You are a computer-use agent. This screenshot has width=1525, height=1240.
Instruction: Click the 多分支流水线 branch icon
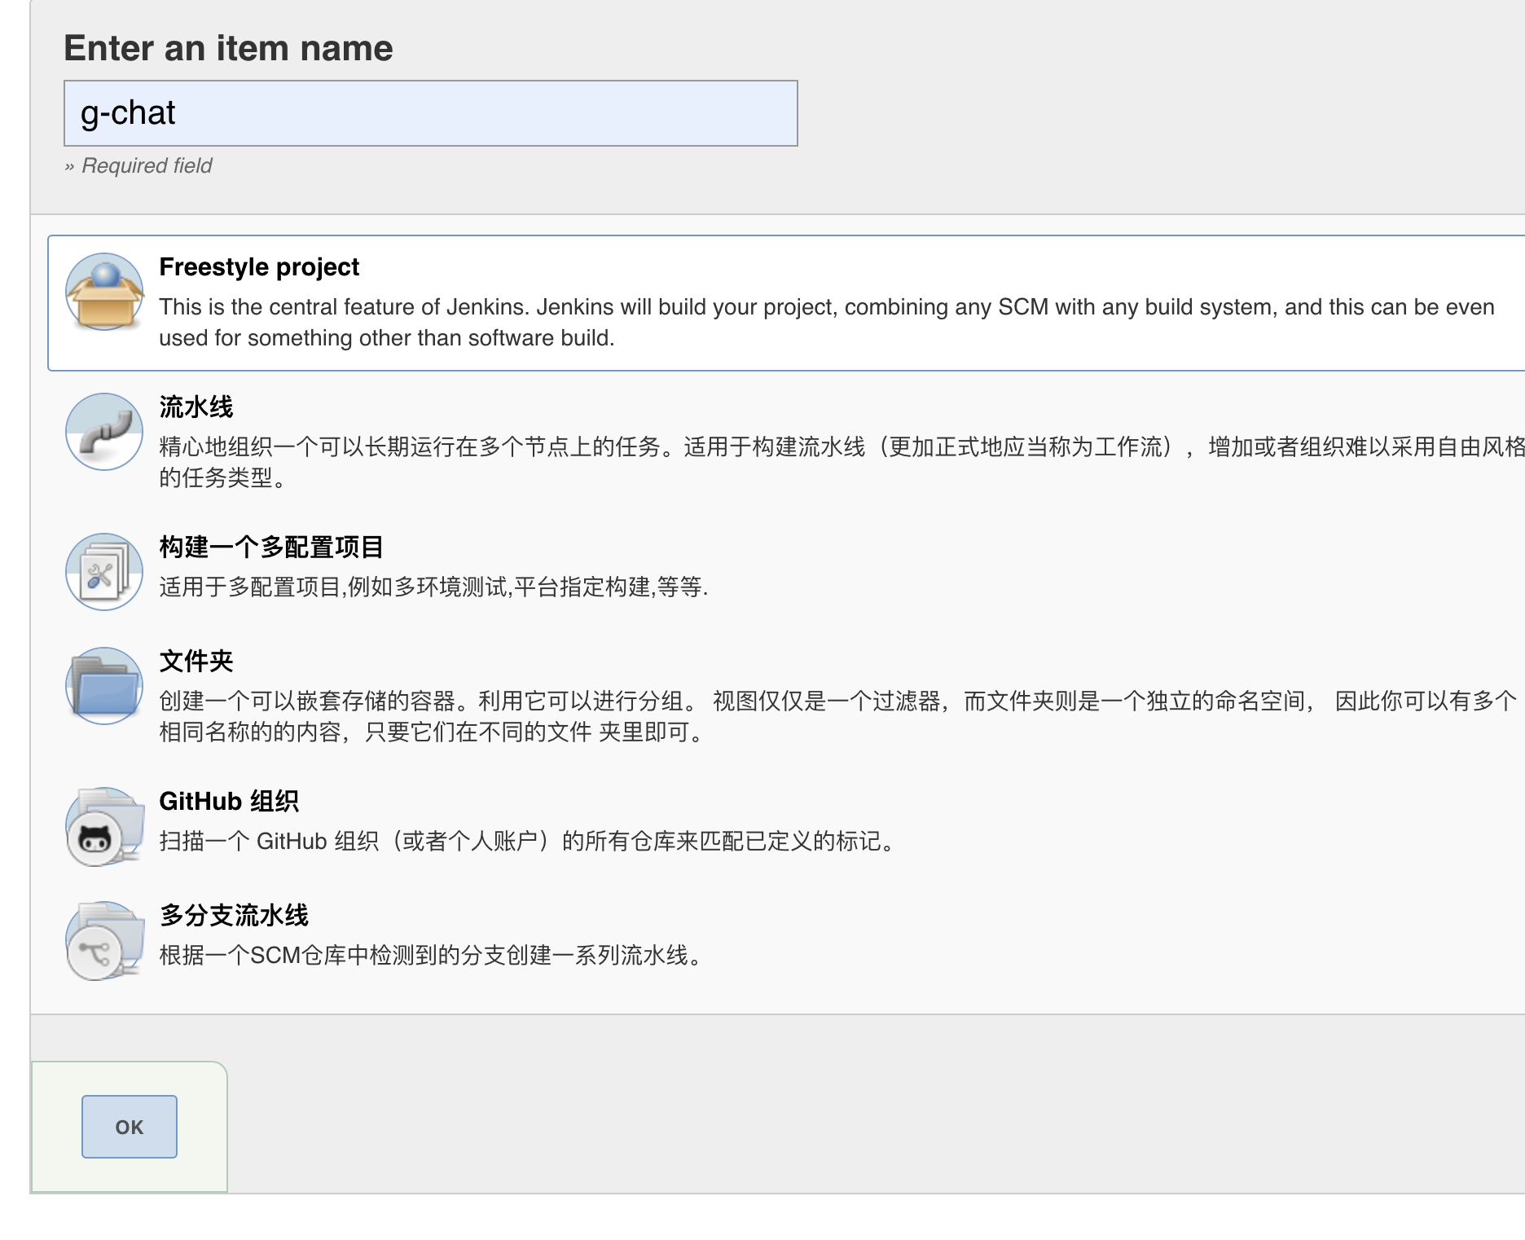[104, 940]
